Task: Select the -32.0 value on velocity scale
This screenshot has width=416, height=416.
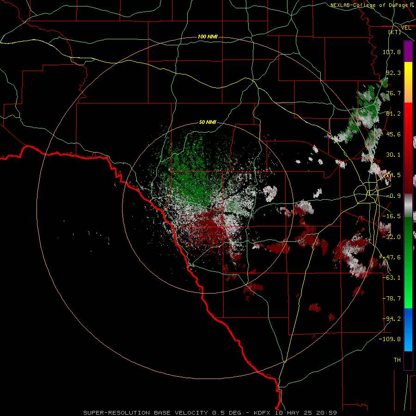Action: (392, 237)
